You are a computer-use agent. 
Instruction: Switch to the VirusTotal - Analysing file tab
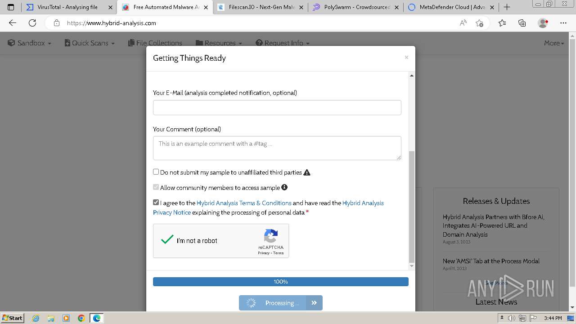67,7
